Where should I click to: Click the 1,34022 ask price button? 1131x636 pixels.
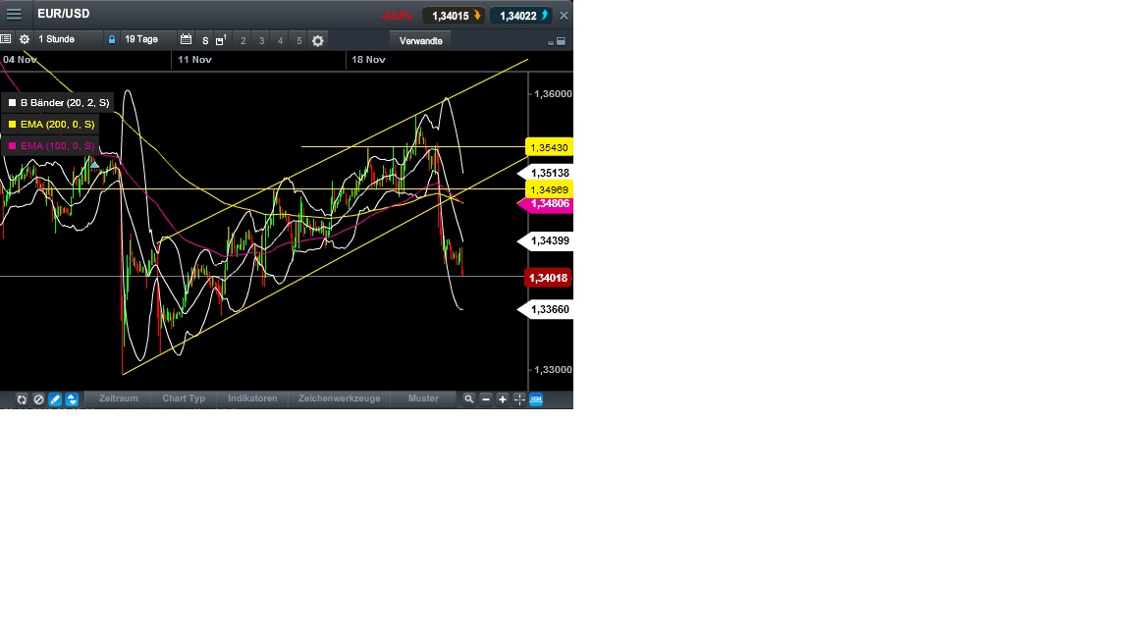pyautogui.click(x=520, y=15)
